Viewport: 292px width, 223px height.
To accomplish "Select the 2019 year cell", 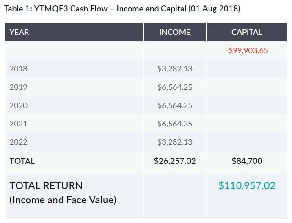I will pyautogui.click(x=18, y=87).
